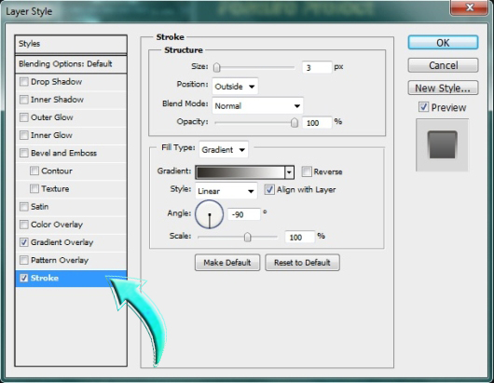Click the gradient preview bar
The image size is (494, 383).
[240, 172]
